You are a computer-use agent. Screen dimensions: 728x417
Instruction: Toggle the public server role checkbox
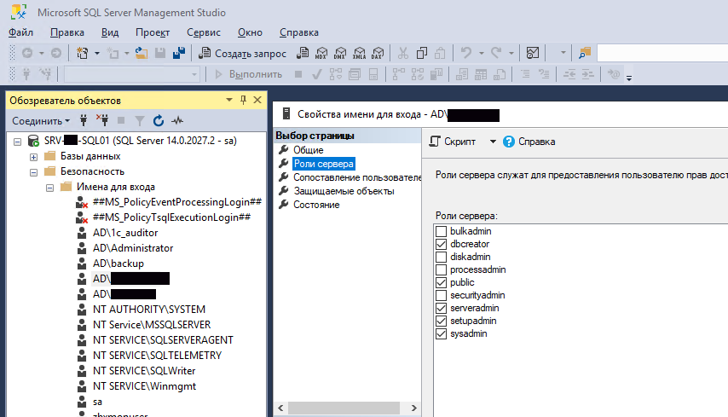(441, 282)
